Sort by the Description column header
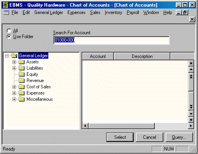 click(142, 56)
